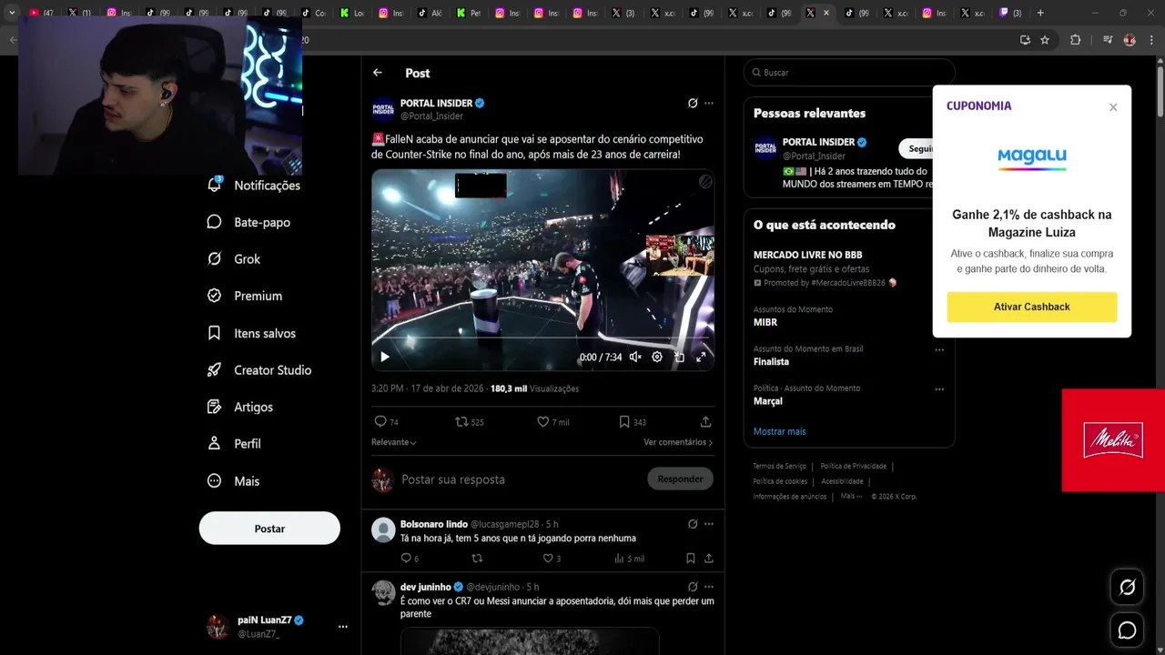The image size is (1165, 655).
Task: Open Notificações in the sidebar
Action: point(254,185)
